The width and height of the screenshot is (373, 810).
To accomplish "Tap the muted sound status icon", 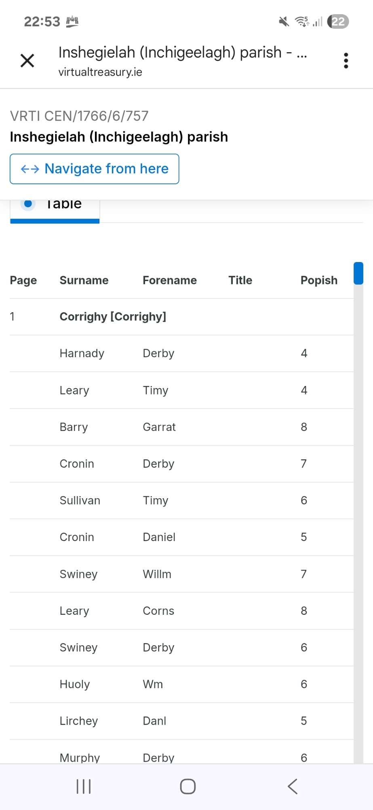I will pos(284,21).
